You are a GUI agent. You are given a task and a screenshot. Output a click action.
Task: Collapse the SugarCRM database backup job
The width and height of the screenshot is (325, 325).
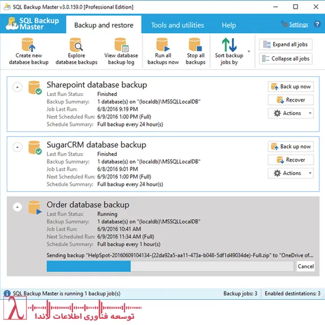[17, 147]
